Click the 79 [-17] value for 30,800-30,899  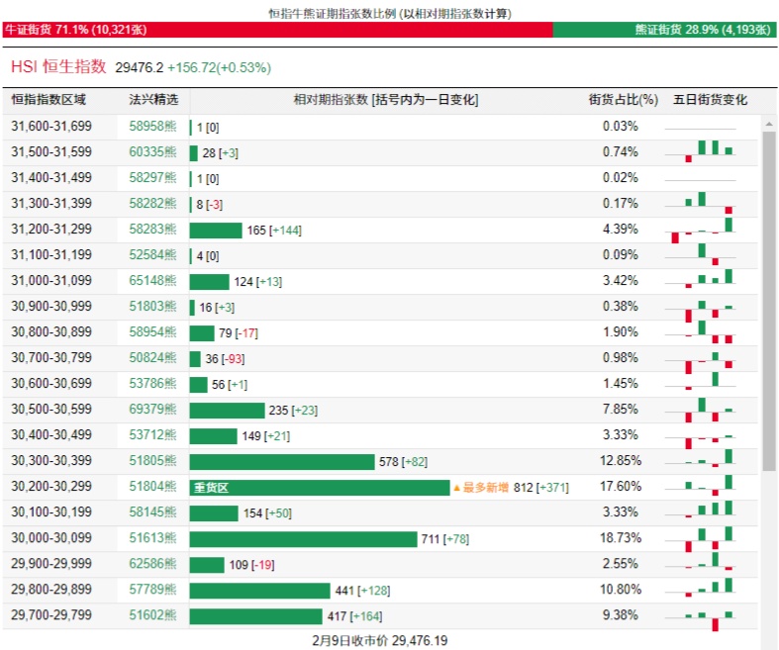point(239,333)
